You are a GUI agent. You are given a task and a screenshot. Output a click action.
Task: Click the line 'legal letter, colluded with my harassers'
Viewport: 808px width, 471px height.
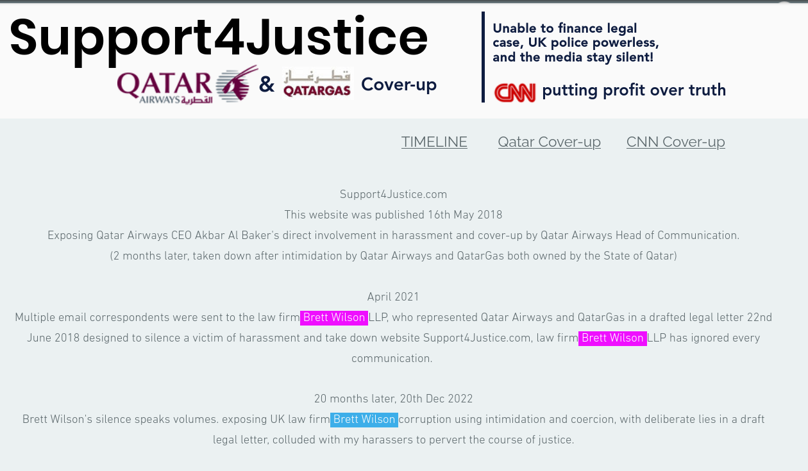(x=393, y=440)
